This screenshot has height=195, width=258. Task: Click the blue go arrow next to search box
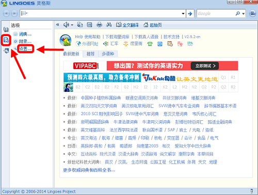pyautogui.click(x=190, y=13)
